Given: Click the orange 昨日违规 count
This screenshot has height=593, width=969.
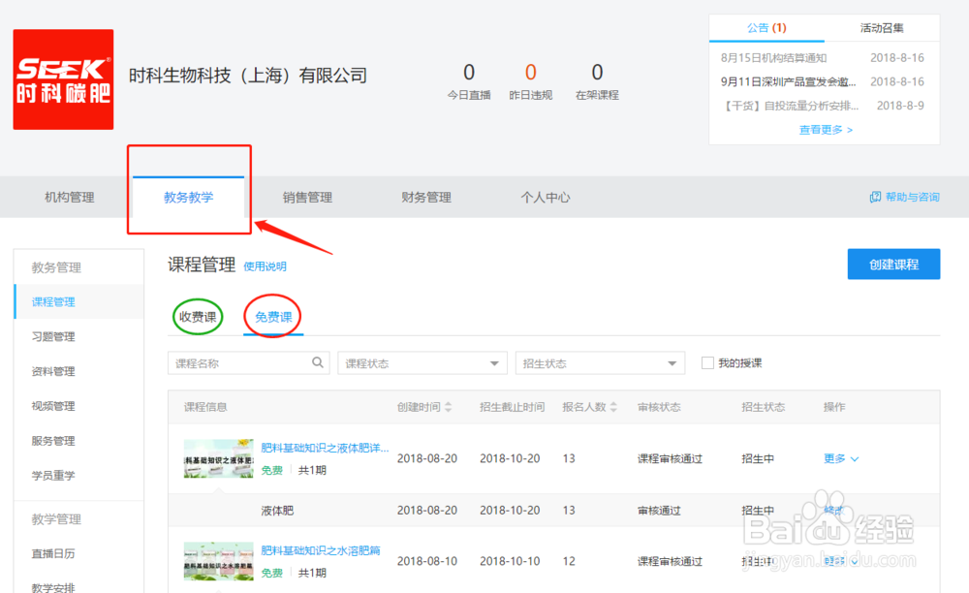Looking at the screenshot, I should (x=531, y=73).
